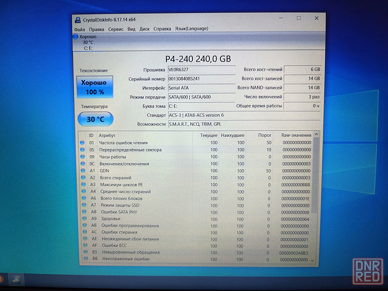Open the Диск menu
This screenshot has width=388, height=291.
pyautogui.click(x=144, y=29)
